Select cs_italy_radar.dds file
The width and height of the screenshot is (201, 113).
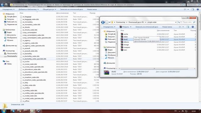tap(29, 85)
